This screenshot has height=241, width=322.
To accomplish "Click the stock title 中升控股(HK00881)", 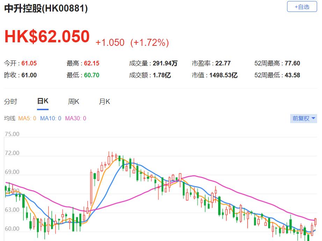I will [x=46, y=8].
